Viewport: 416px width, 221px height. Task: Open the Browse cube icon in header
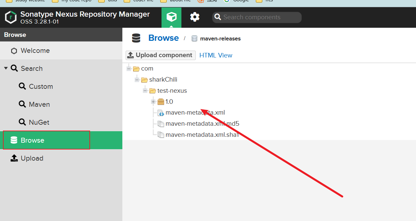click(171, 17)
